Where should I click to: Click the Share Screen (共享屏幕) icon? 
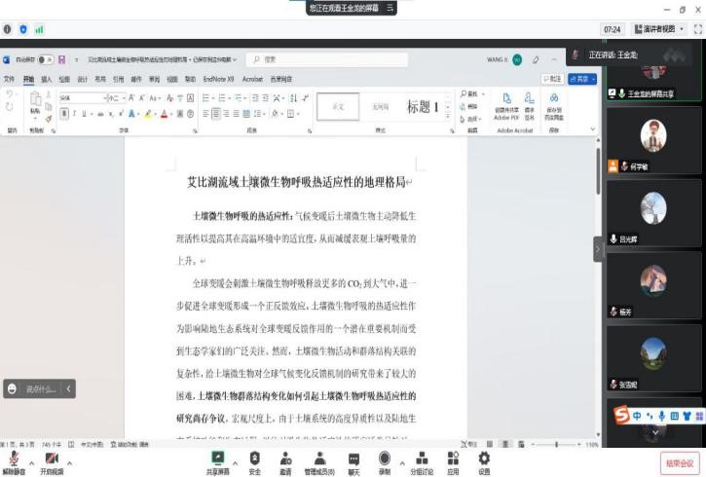tap(218, 458)
